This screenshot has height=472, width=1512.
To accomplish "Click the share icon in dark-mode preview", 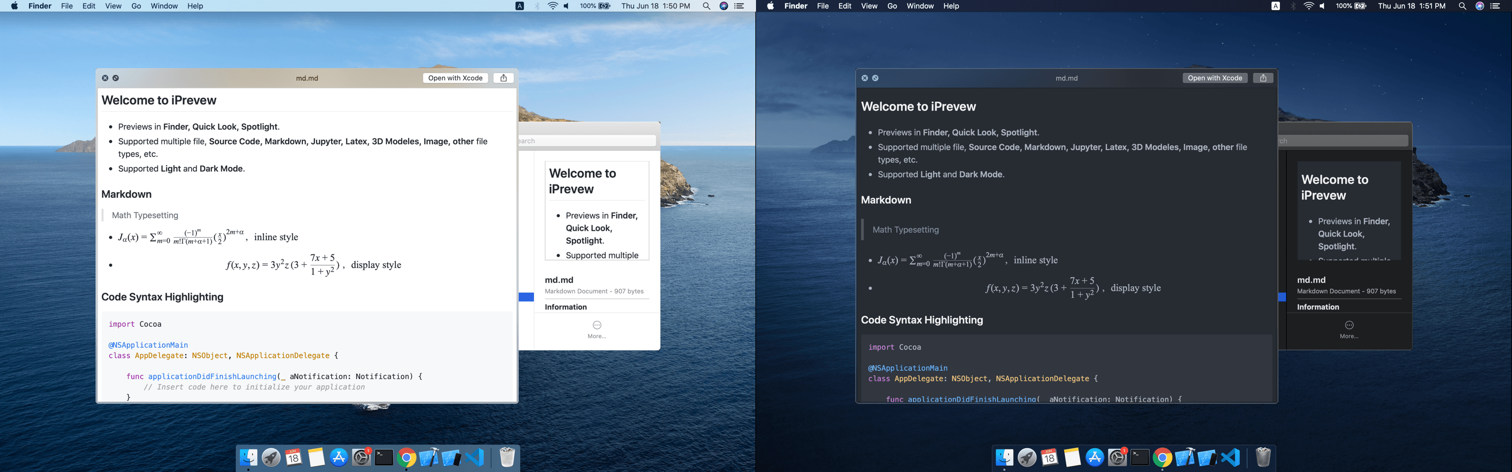I will point(1263,78).
